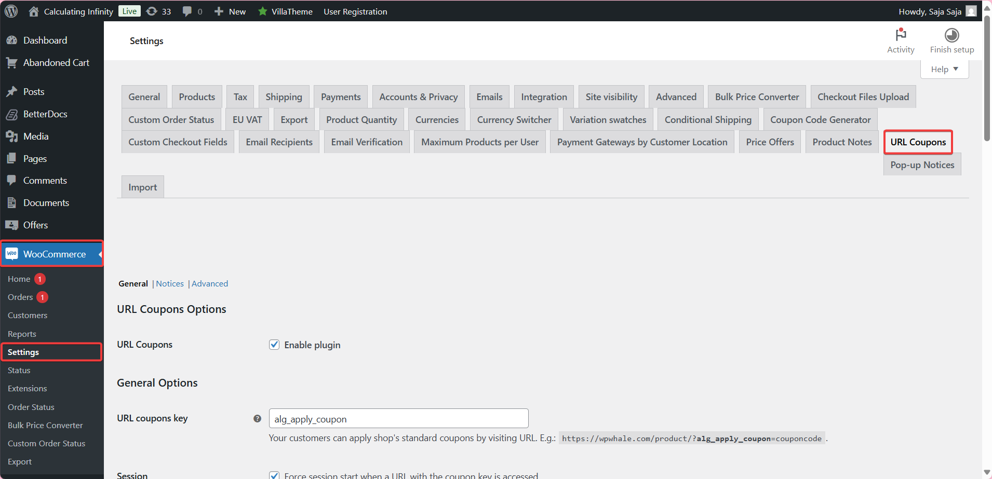
Task: Switch to the Currency Switcher tab
Action: click(514, 119)
